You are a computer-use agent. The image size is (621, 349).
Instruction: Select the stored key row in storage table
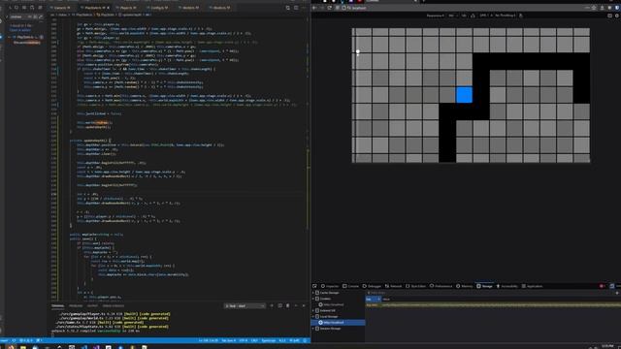493,305
